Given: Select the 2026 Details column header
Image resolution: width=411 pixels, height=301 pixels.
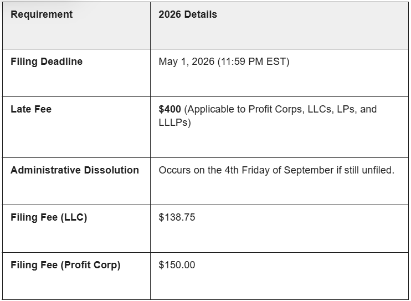Looking at the screenshot, I should 188,15.
